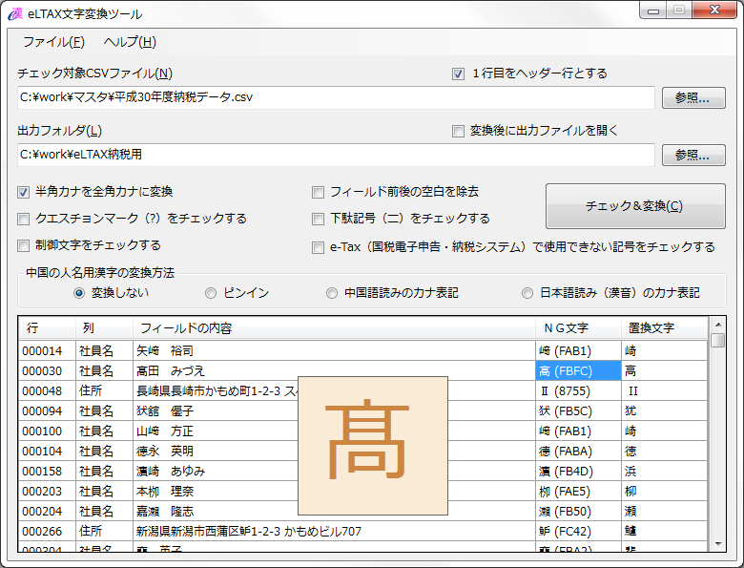744x568 pixels.
Task: Click NG cell 犾 (FB5C)
Action: pos(578,410)
